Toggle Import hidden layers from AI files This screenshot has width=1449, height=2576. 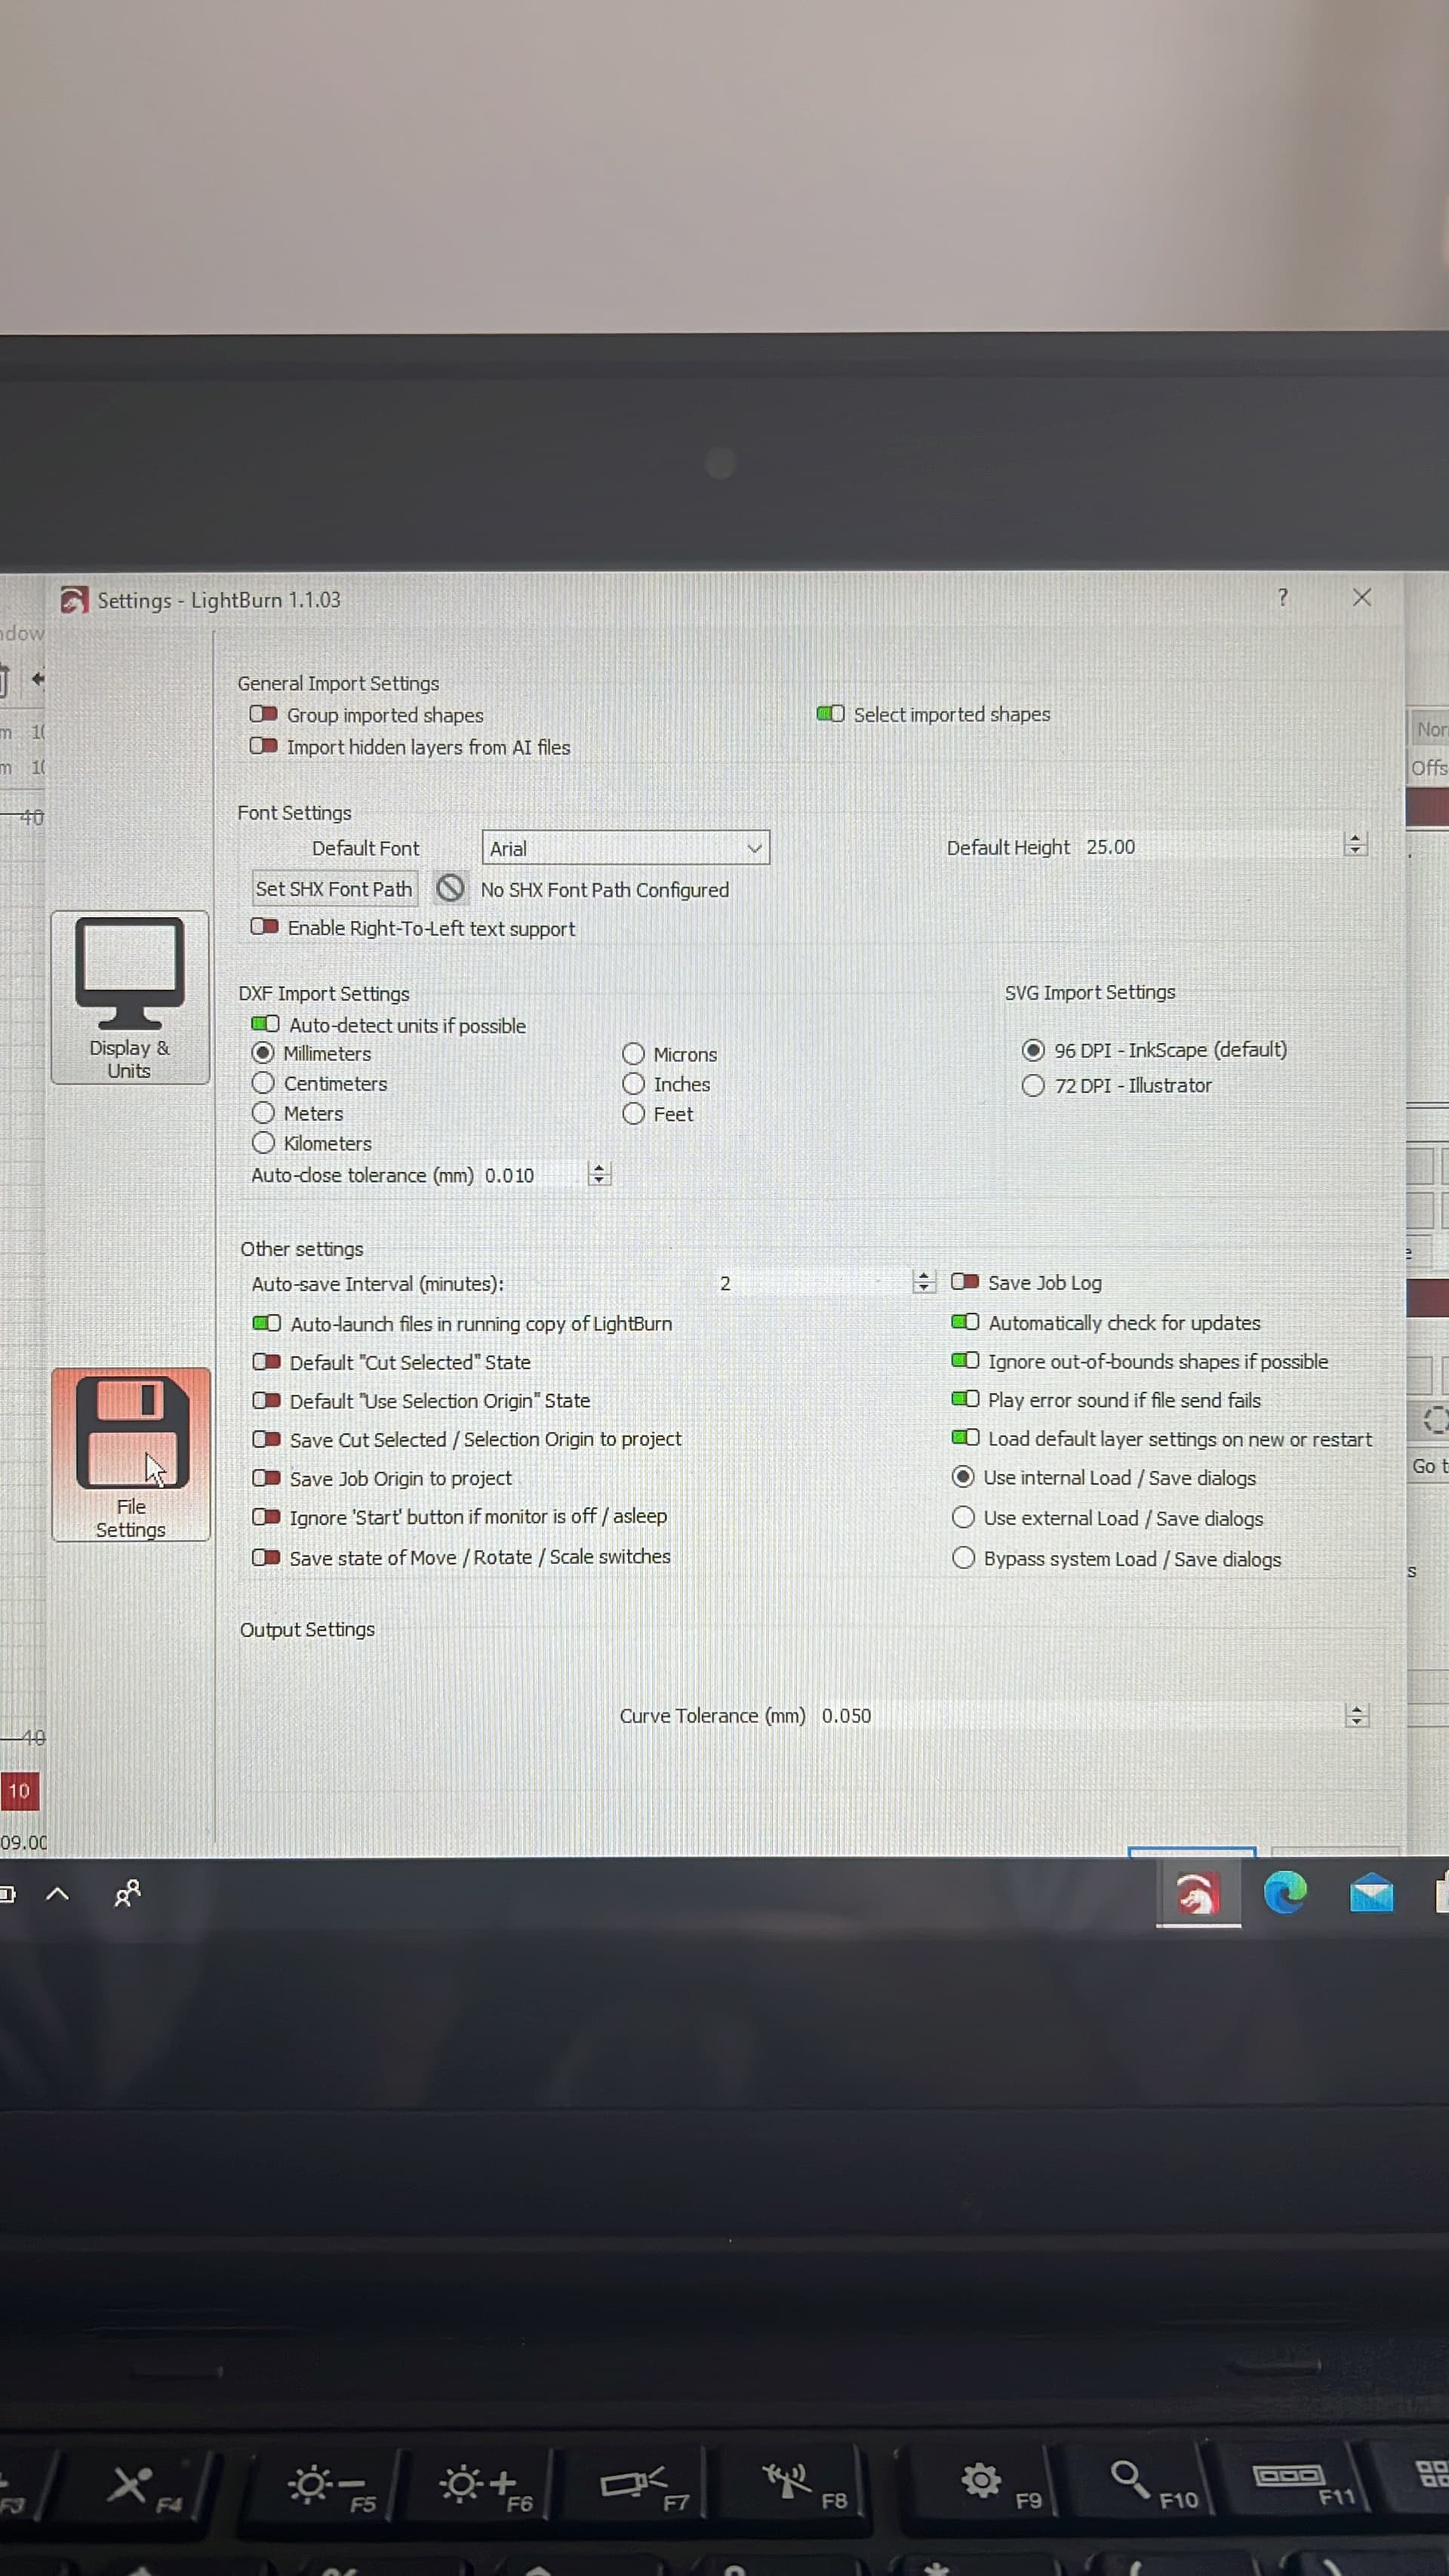point(264,746)
